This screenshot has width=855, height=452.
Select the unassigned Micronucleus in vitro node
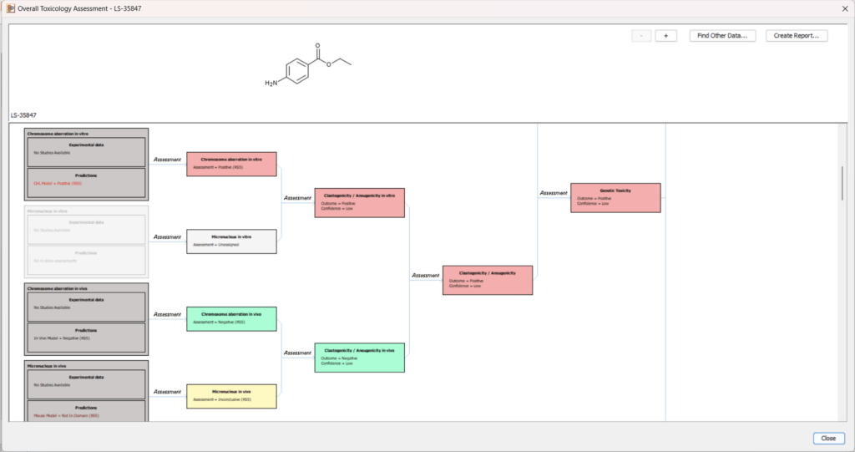(x=231, y=241)
